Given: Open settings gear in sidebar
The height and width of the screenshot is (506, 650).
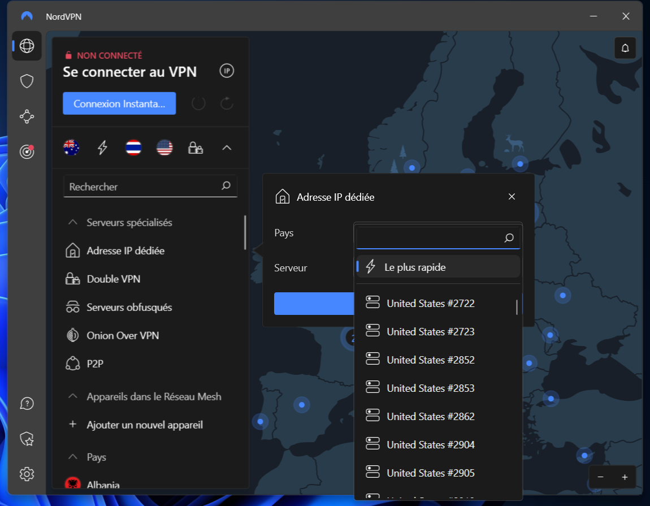Looking at the screenshot, I should [27, 474].
